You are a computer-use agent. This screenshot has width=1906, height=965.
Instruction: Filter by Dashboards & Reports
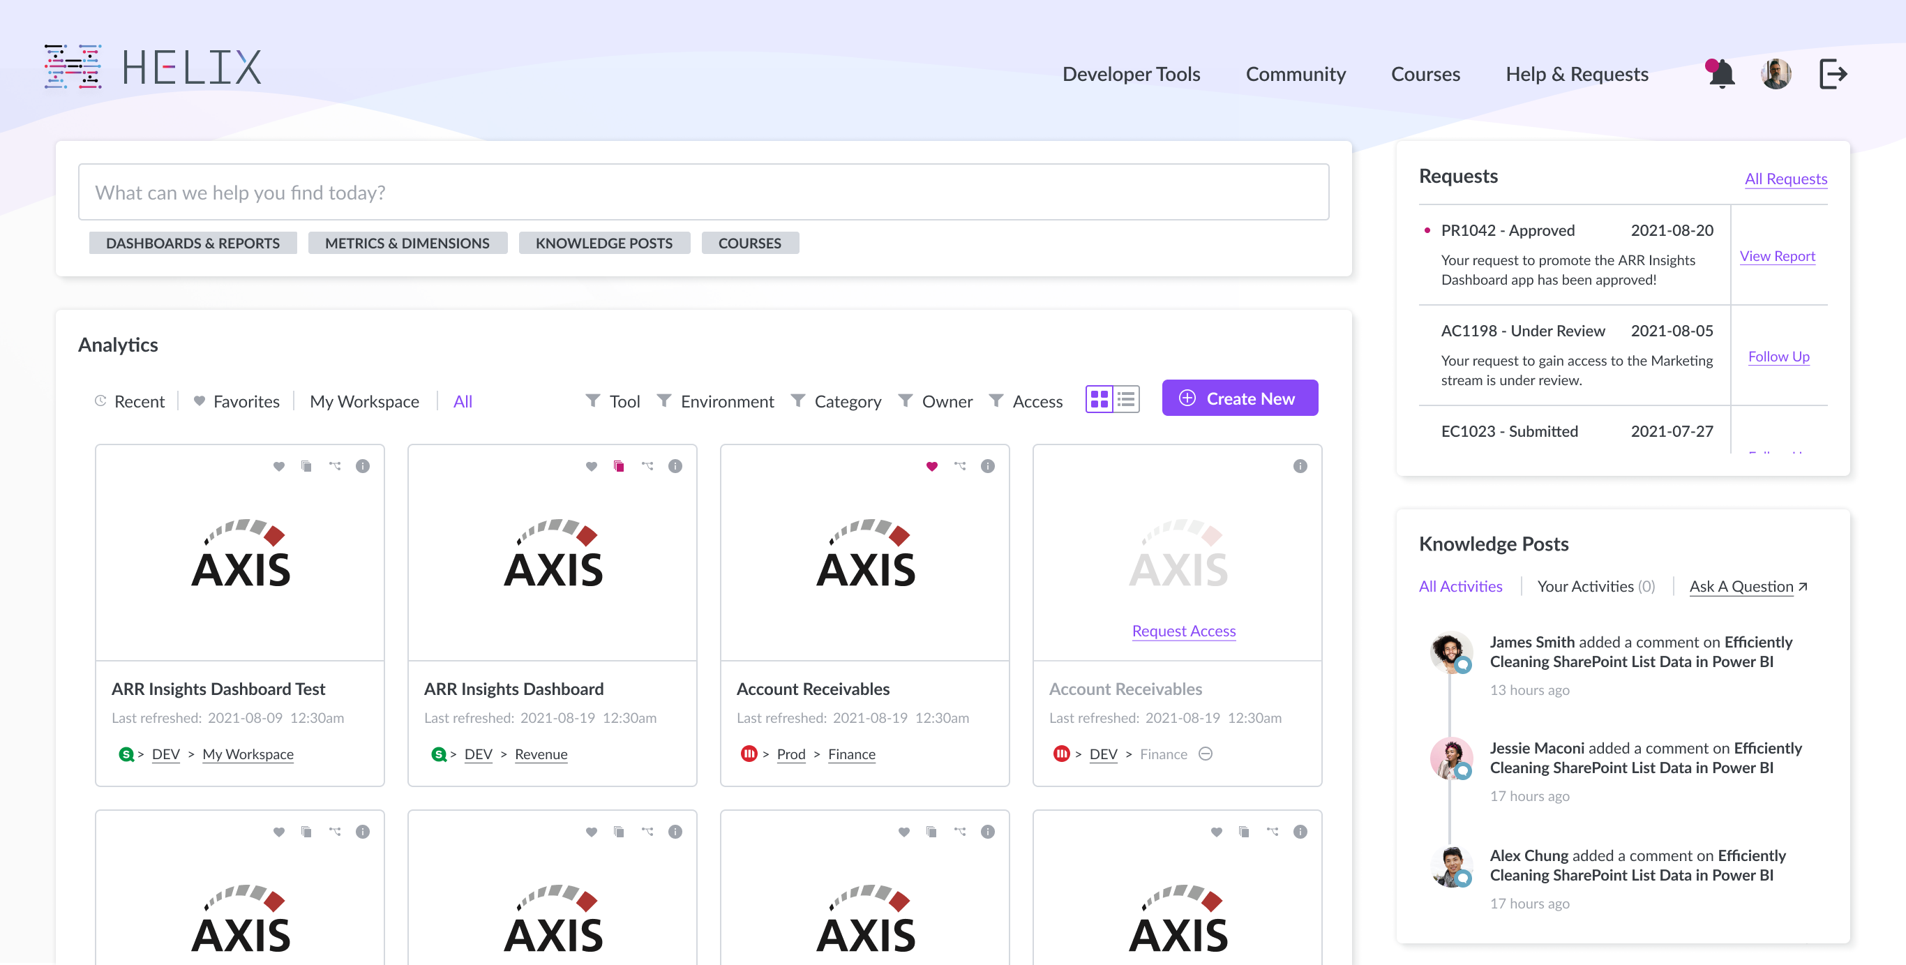click(193, 244)
